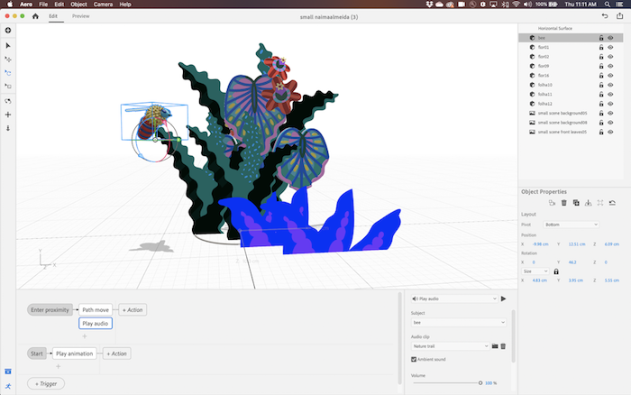Open the Subject dropdown showing bee
The height and width of the screenshot is (395, 631).
click(458, 323)
